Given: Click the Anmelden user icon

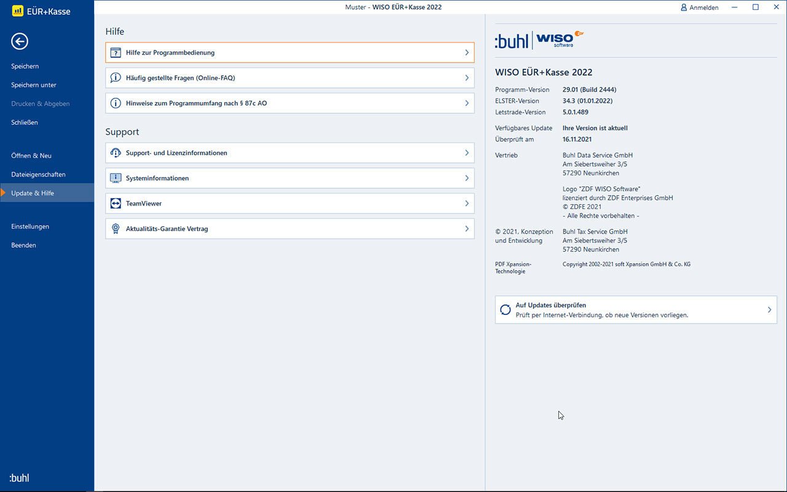Looking at the screenshot, I should pyautogui.click(x=684, y=7).
